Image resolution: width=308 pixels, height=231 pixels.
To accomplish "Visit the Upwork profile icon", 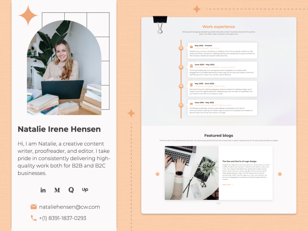I will click(x=85, y=190).
